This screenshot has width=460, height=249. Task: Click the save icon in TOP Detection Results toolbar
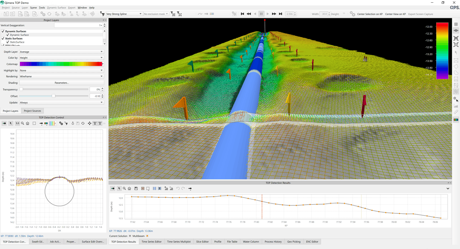[x=136, y=188]
